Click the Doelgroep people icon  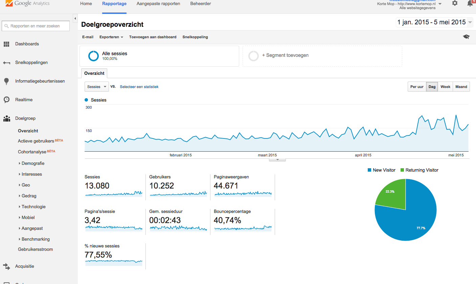[x=6, y=119]
